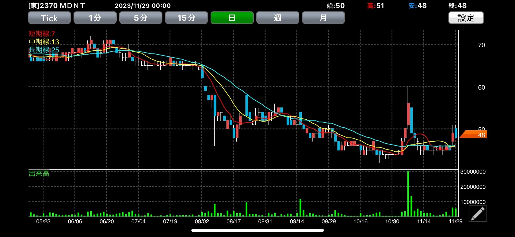Tap the 出来高 volume label
The height and width of the screenshot is (237, 515).
tap(39, 174)
